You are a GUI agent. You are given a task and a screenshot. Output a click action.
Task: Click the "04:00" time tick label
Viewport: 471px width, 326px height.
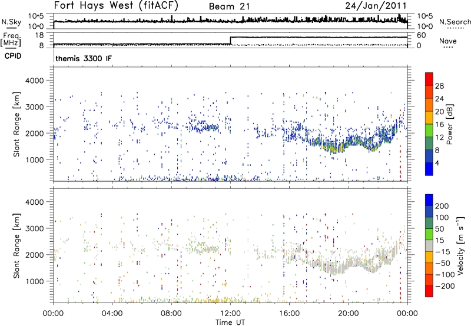(x=112, y=314)
